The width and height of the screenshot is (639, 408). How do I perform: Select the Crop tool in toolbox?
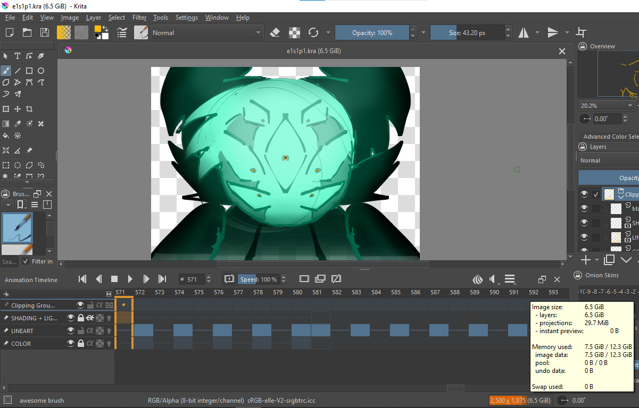tap(29, 109)
